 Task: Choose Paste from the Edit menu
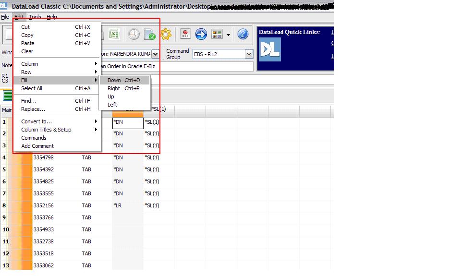click(57, 43)
